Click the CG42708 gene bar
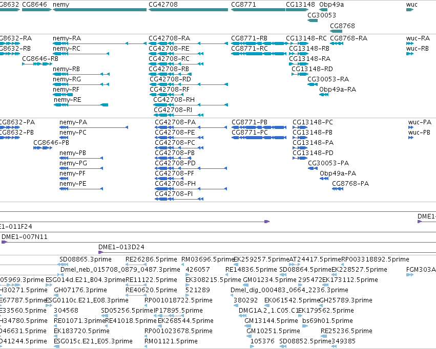This screenshot has height=349, width=436. pos(188,10)
